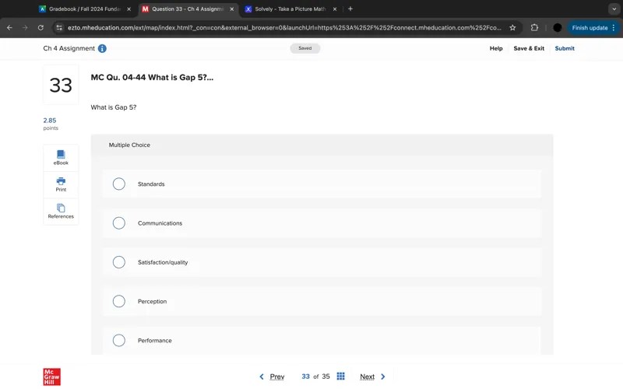Switch to the Gradebook tab

[x=85, y=9]
